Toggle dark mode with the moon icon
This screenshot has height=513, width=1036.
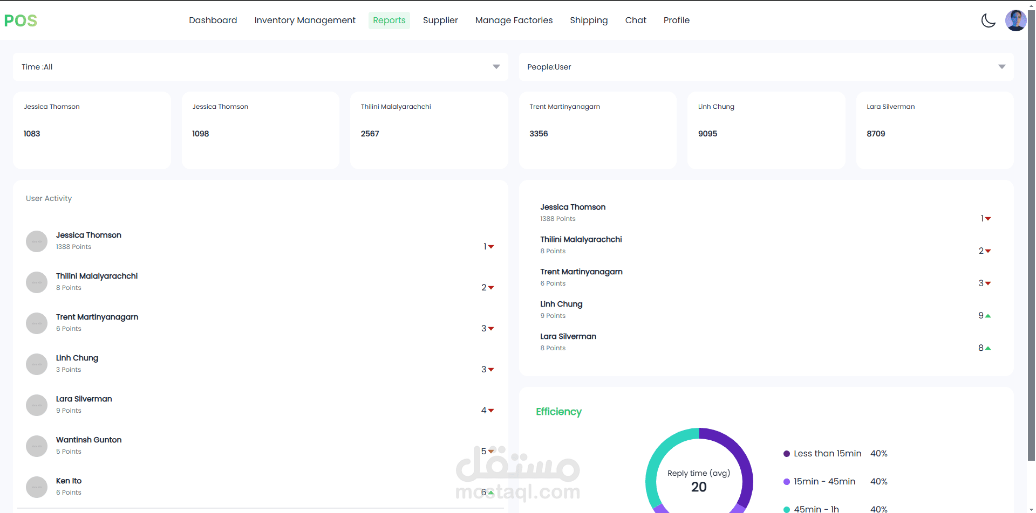pos(988,20)
